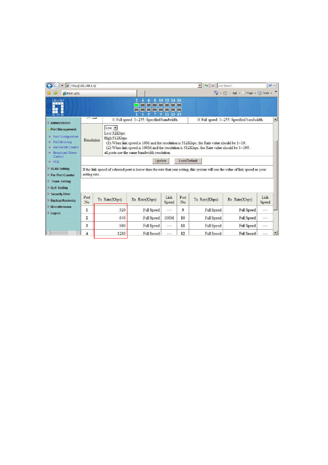Viewport: 328px width, 465px height.
Task: Click Rx Rate Full Speed cell for port 11
Action: [x=240, y=226]
